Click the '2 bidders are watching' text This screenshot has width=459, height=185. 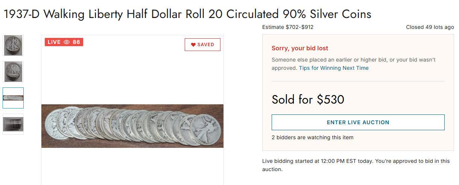click(312, 137)
